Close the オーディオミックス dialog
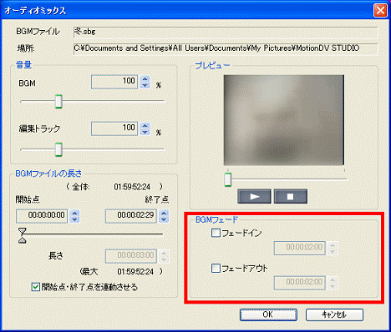Image resolution: width=391 pixels, height=332 pixels. (380, 11)
